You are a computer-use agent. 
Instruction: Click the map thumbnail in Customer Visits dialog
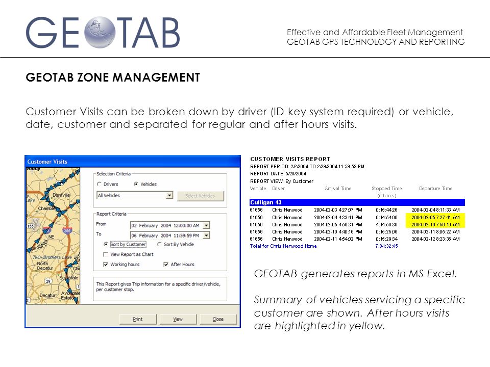(x=53, y=236)
